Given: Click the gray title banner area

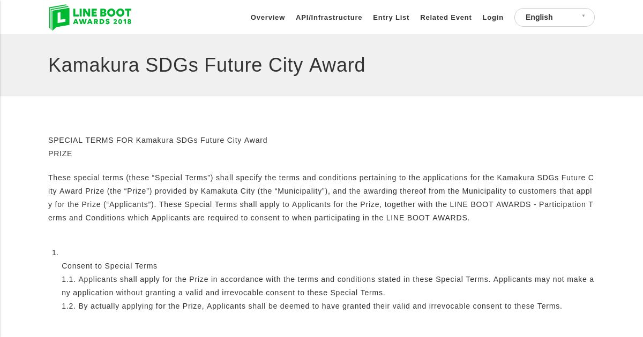Looking at the screenshot, I should (x=322, y=65).
